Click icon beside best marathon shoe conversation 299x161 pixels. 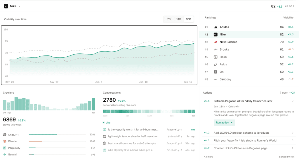(105, 143)
